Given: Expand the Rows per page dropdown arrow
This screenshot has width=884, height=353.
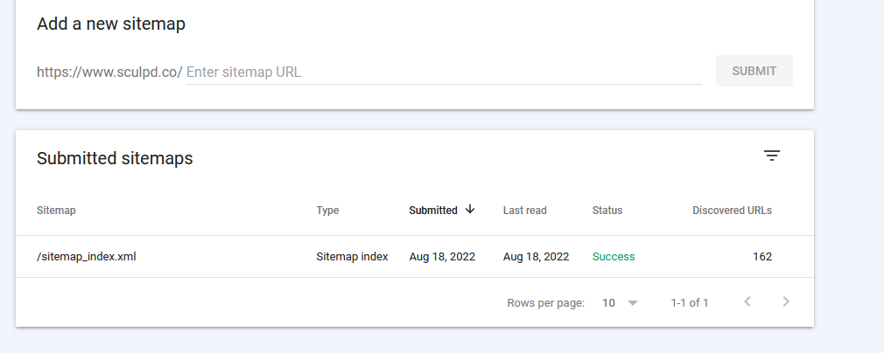Looking at the screenshot, I should tap(633, 303).
